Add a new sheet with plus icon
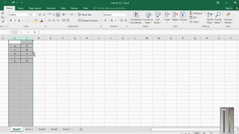The image size is (239, 134). pos(81,129)
